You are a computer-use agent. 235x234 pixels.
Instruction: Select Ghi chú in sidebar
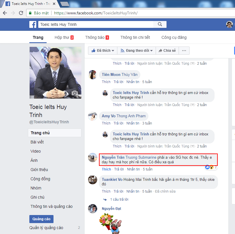[37, 197]
